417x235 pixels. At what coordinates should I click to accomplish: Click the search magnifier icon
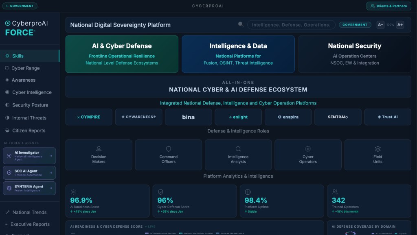241,24
